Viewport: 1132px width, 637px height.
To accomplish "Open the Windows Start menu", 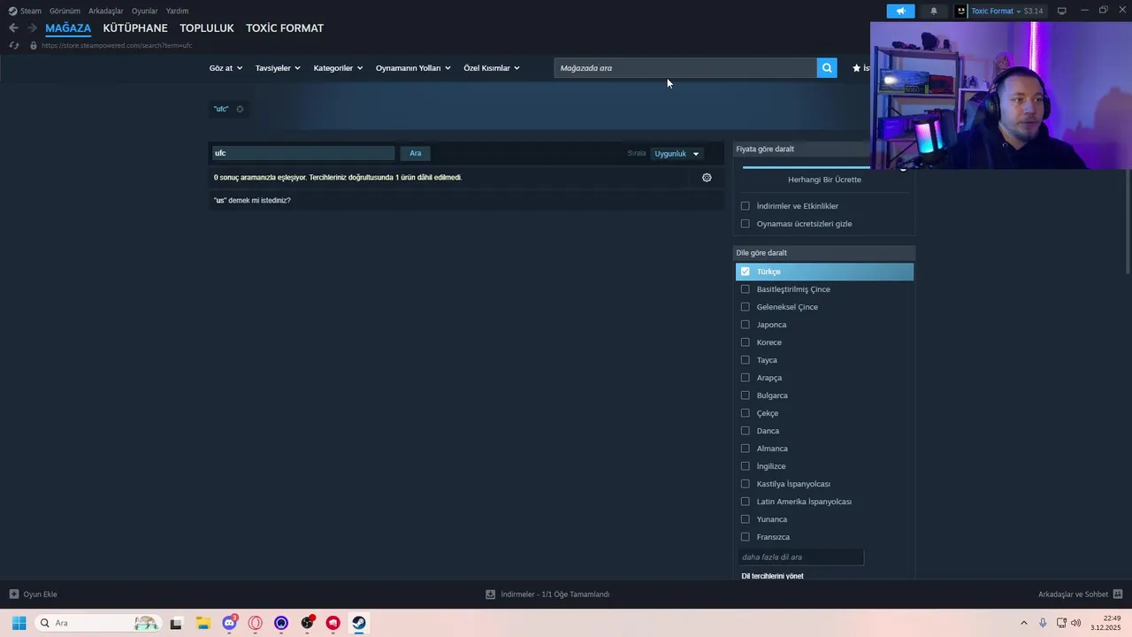I will pyautogui.click(x=19, y=623).
